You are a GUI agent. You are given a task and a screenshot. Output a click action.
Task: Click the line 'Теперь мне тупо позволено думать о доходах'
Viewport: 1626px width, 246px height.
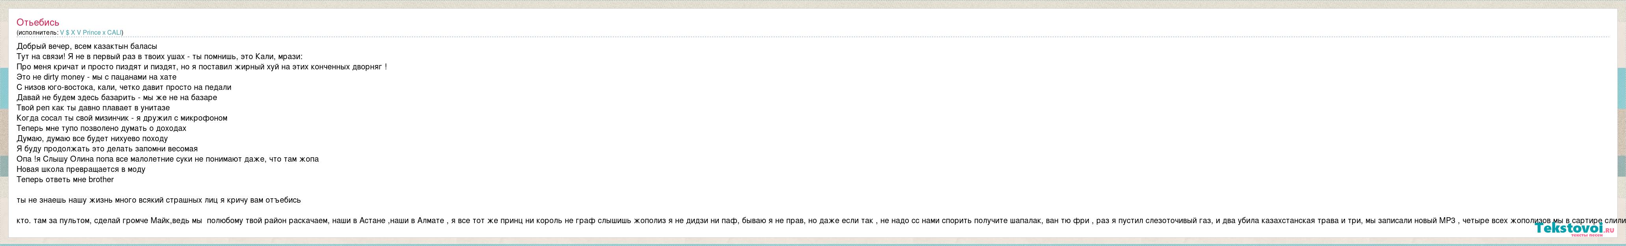(x=101, y=128)
